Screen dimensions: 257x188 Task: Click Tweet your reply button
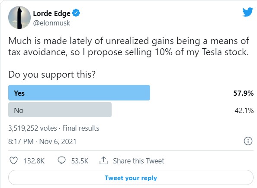coord(131,178)
